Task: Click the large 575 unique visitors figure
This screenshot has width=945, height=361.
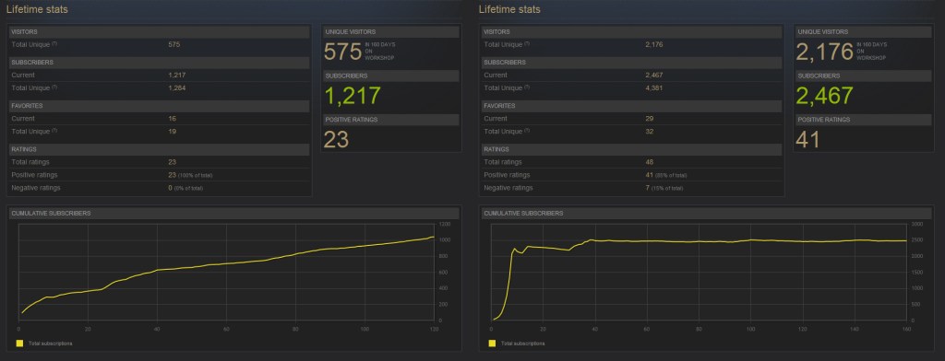Action: (343, 52)
